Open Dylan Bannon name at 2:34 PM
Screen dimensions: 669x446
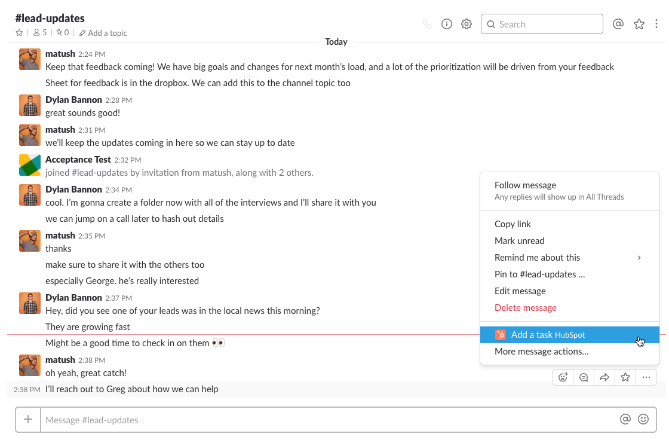(74, 190)
